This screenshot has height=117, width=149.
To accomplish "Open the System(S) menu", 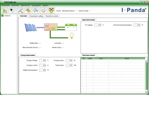I will click(6, 6).
